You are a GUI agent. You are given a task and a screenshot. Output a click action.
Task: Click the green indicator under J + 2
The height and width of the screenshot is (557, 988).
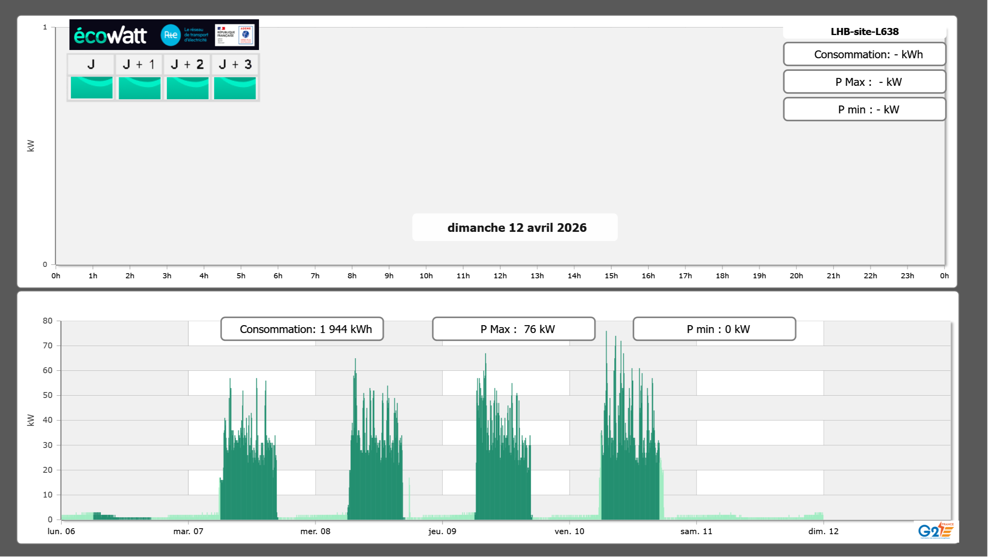click(187, 88)
